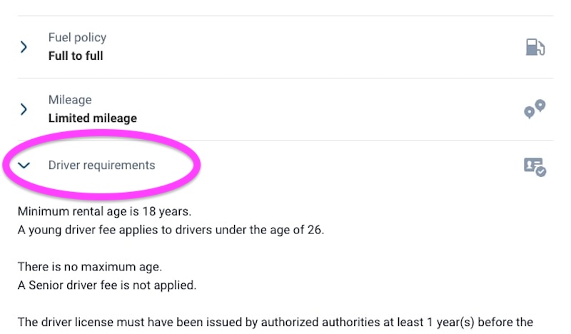The image size is (571, 334).
Task: Click the 'Minimum rental age' sentence
Action: 104,212
